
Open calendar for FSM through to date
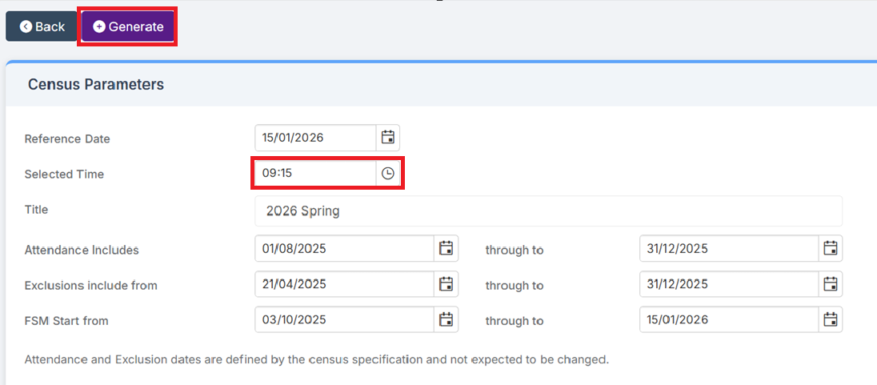coord(831,320)
